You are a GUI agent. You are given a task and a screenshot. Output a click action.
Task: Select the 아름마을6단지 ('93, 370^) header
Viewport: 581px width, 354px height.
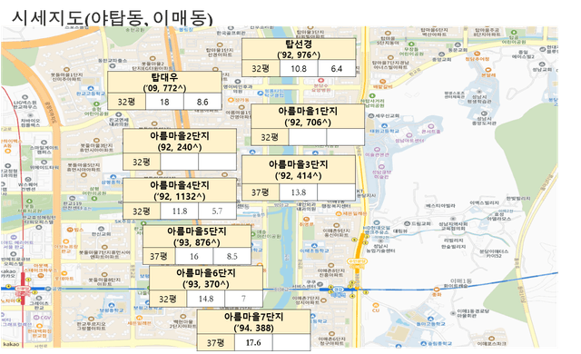point(206,278)
